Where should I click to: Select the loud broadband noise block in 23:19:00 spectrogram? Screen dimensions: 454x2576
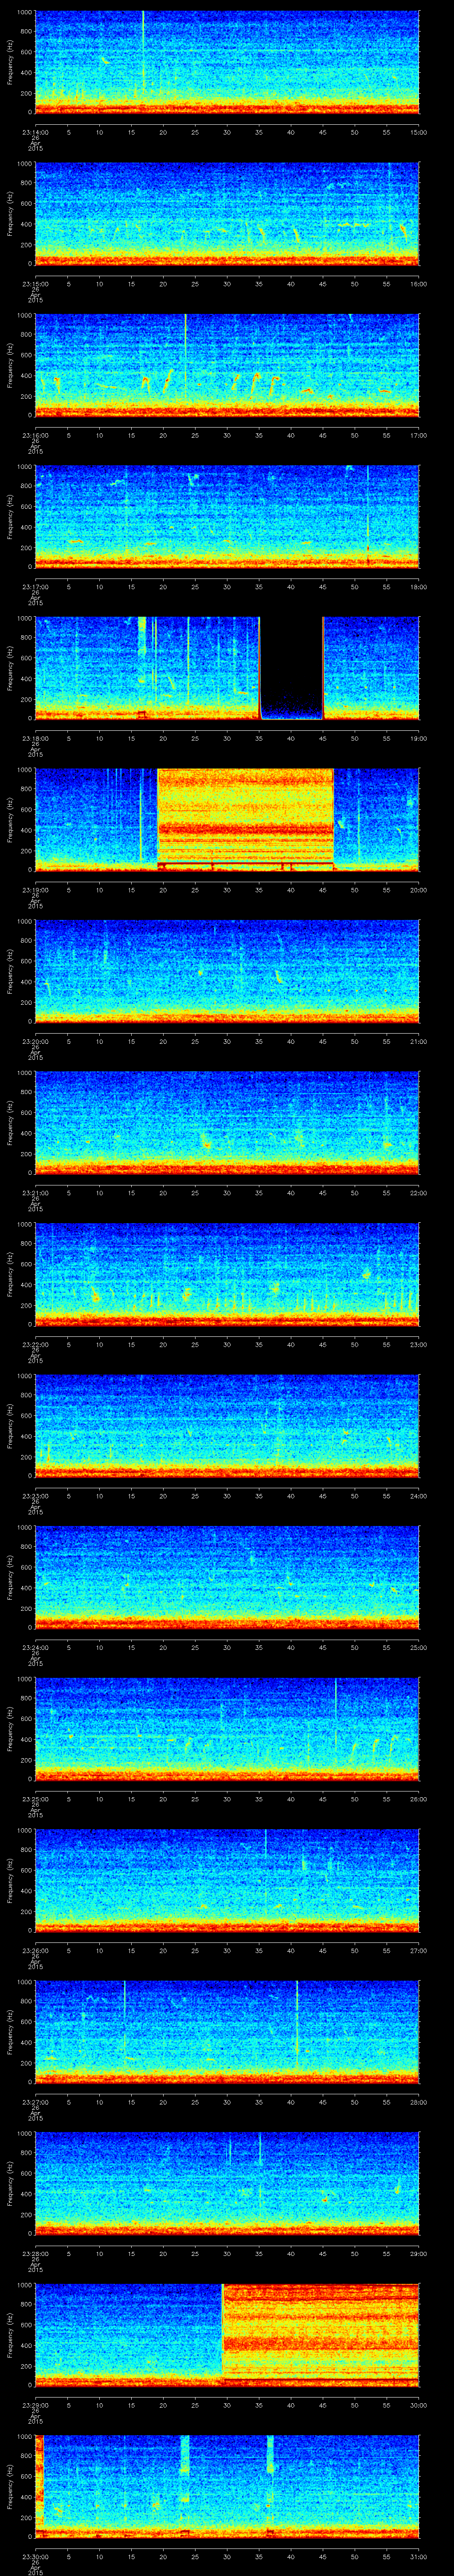[x=246, y=819]
